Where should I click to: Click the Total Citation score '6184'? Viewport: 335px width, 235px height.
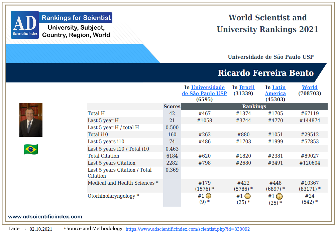(172, 156)
